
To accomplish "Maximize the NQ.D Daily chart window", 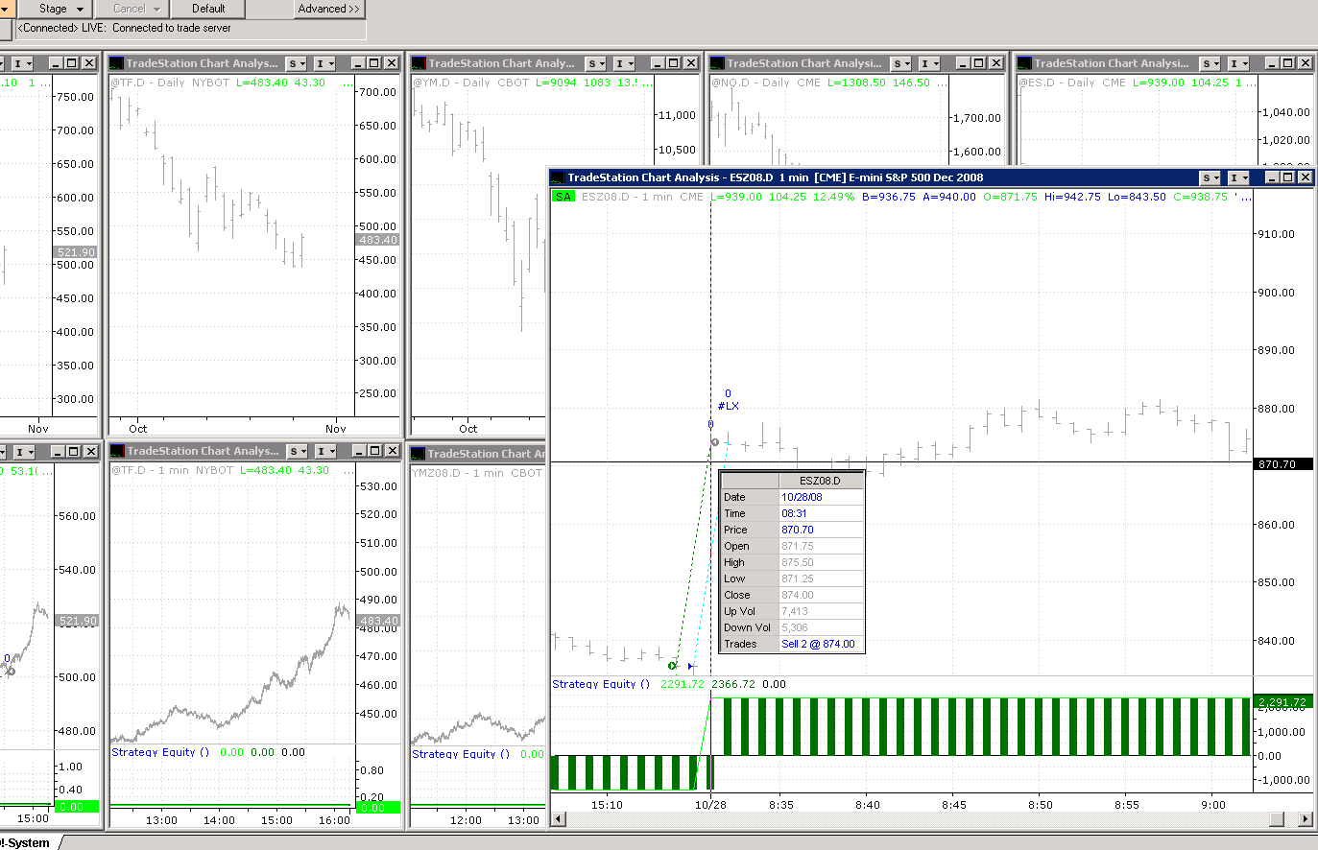I will [979, 63].
